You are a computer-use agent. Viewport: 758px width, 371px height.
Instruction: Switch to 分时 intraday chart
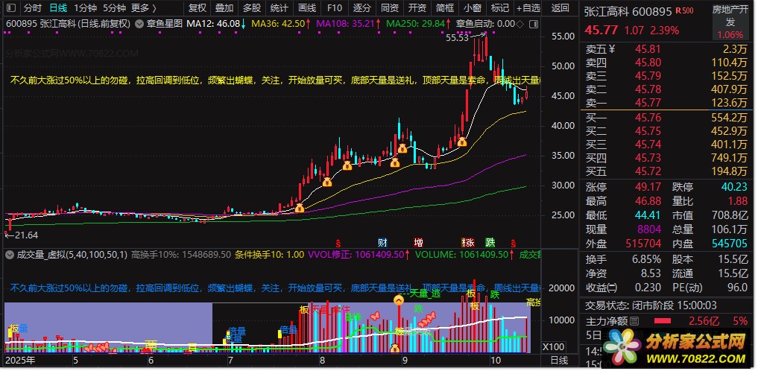33,8
